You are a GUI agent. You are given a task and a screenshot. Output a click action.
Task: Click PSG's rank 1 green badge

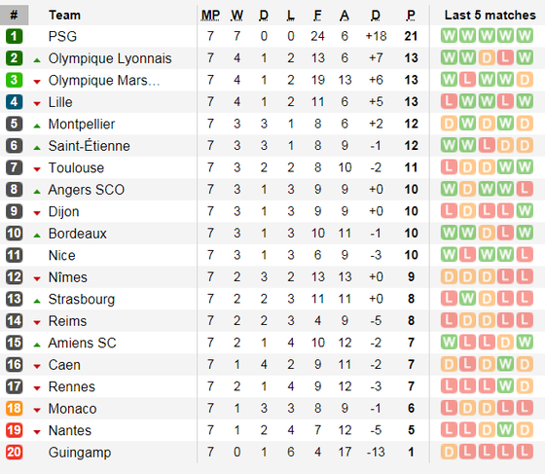click(14, 36)
